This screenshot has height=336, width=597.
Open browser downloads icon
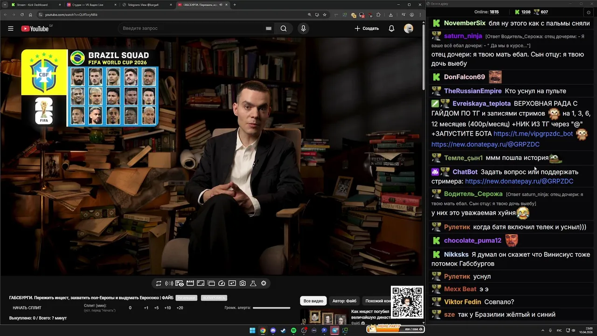click(x=391, y=14)
